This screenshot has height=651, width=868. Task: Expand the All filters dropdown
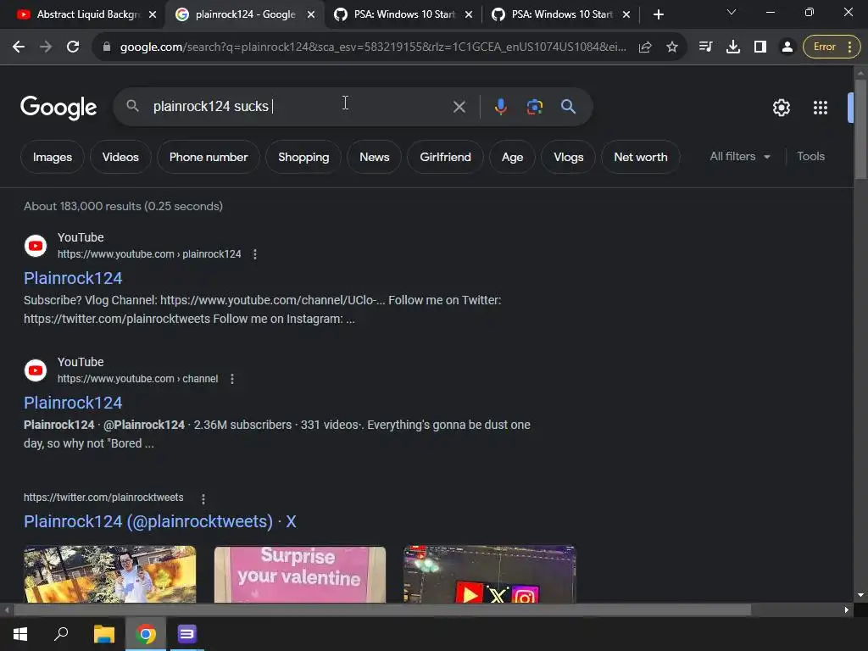(x=739, y=157)
